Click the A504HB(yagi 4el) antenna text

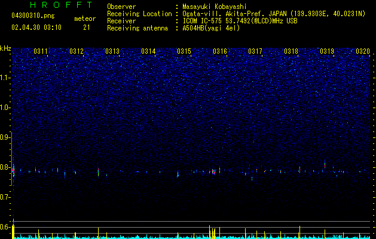(211, 28)
